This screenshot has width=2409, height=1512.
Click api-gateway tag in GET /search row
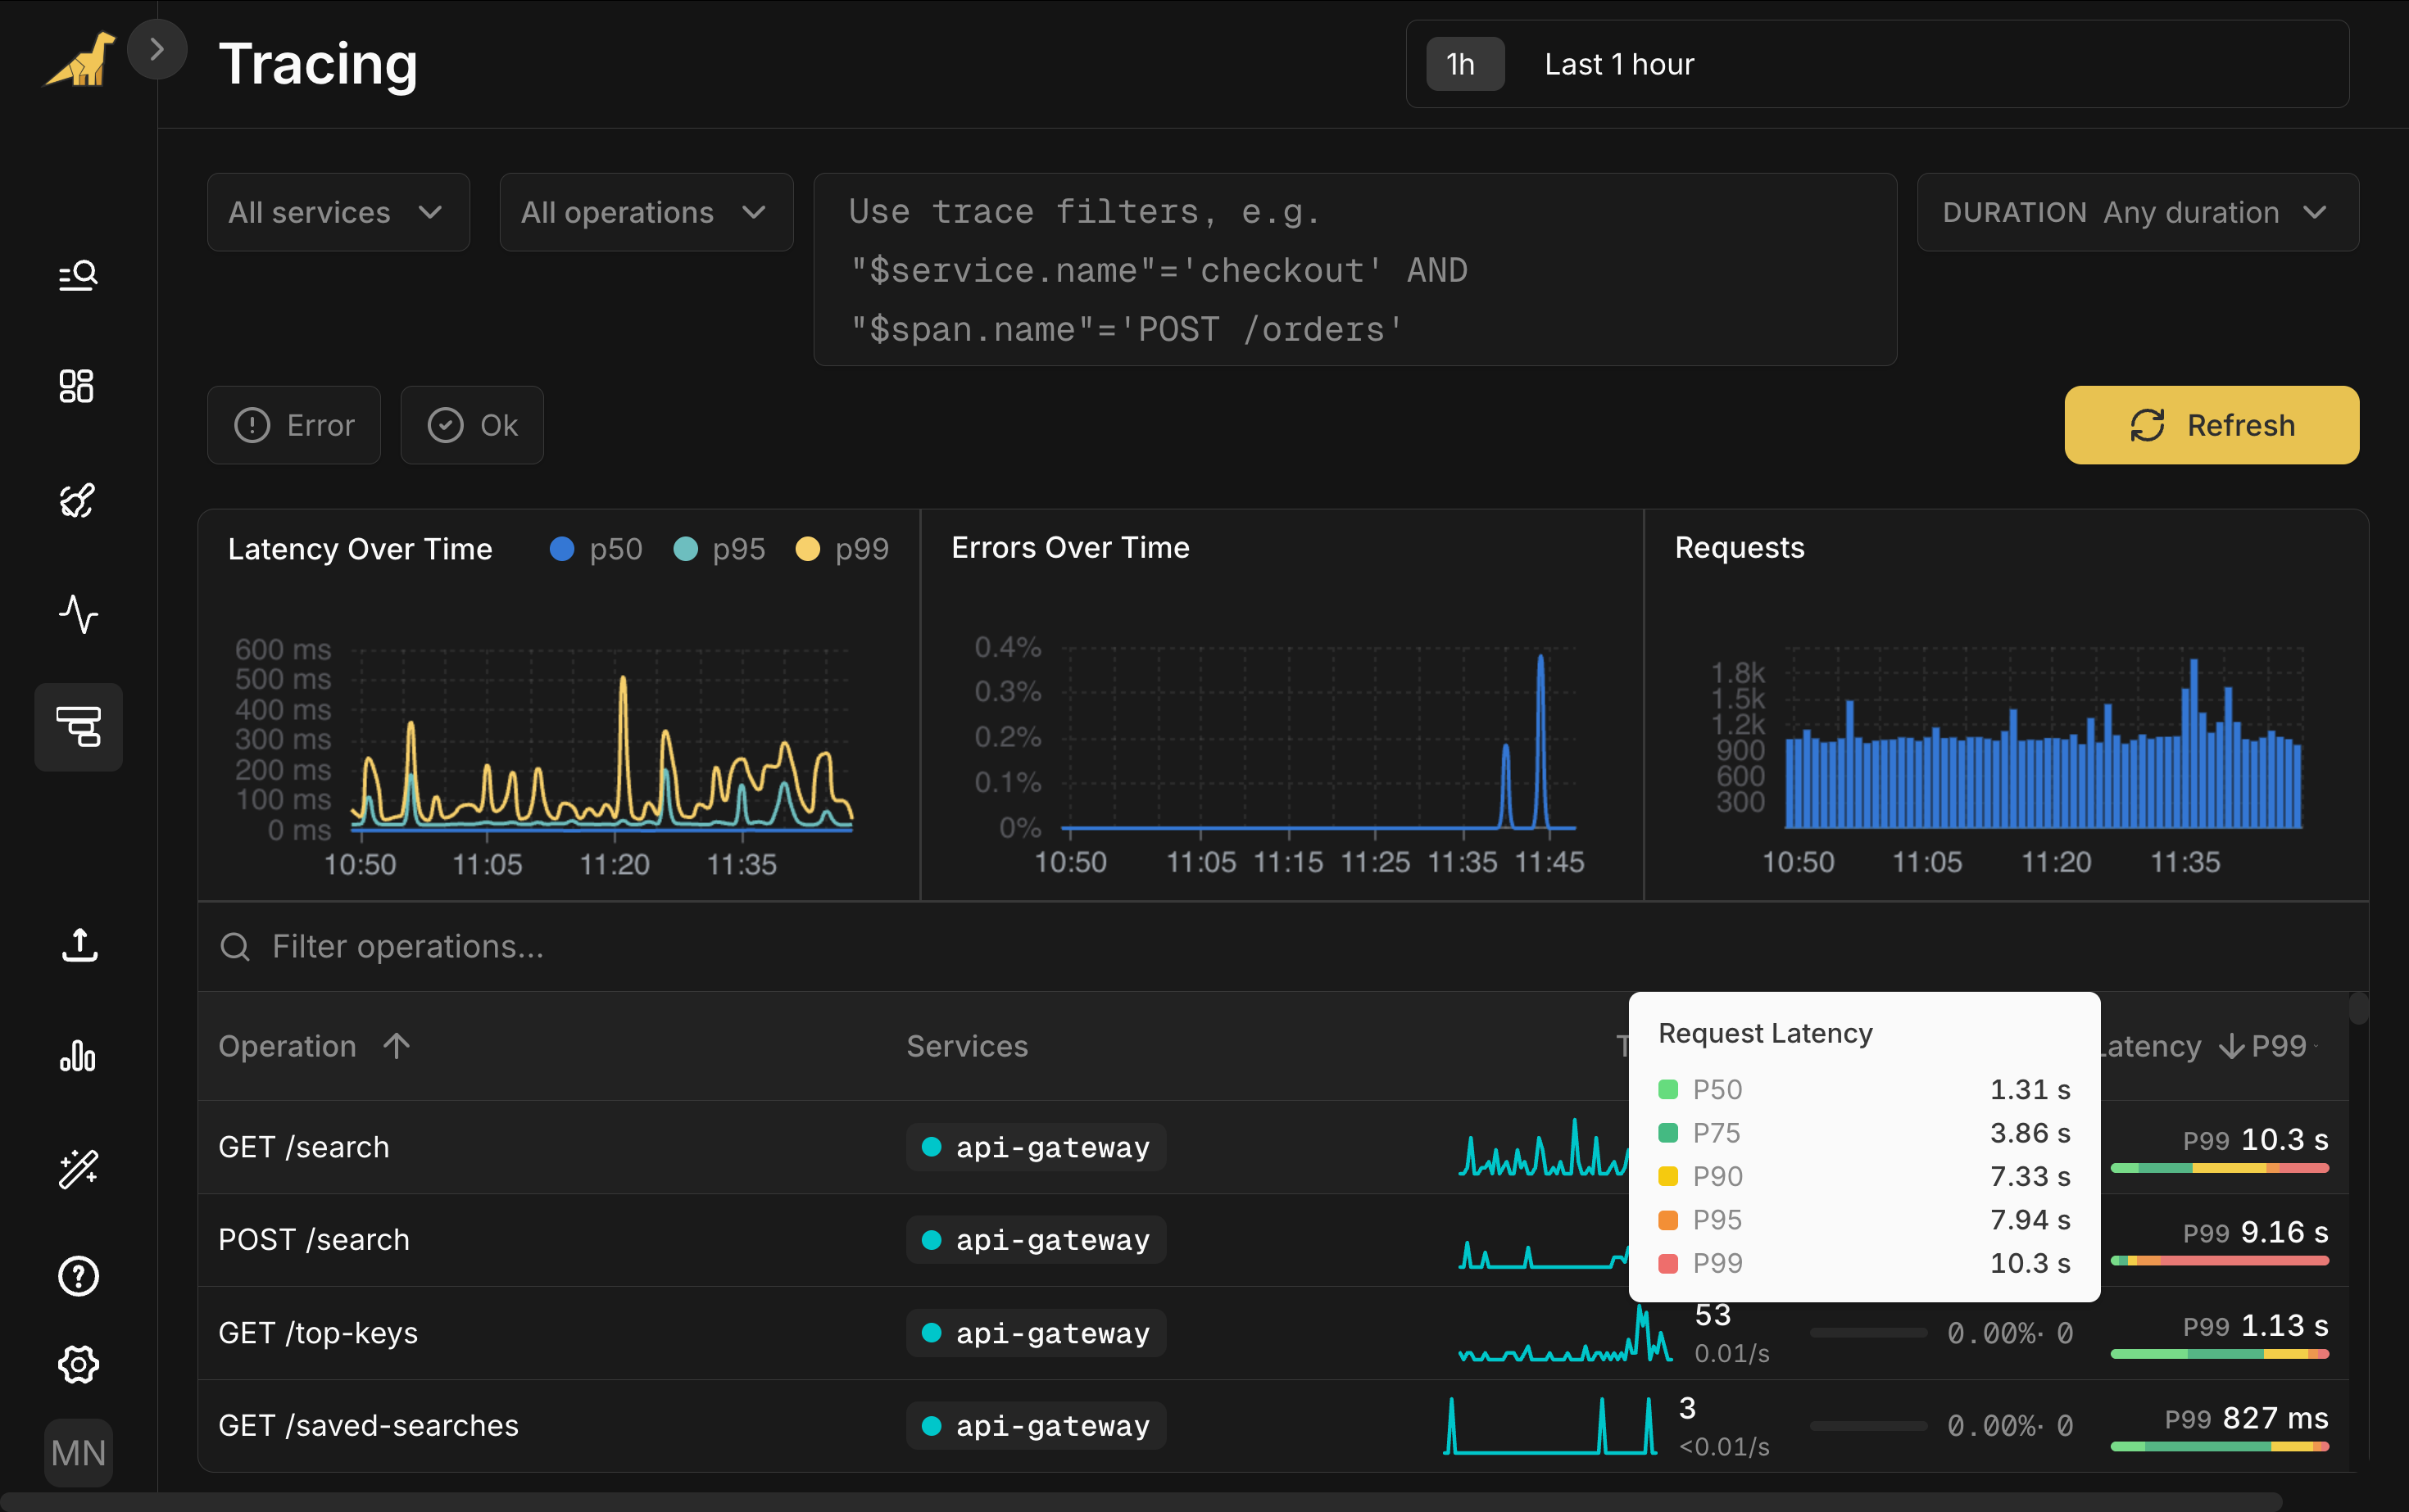tap(1036, 1147)
